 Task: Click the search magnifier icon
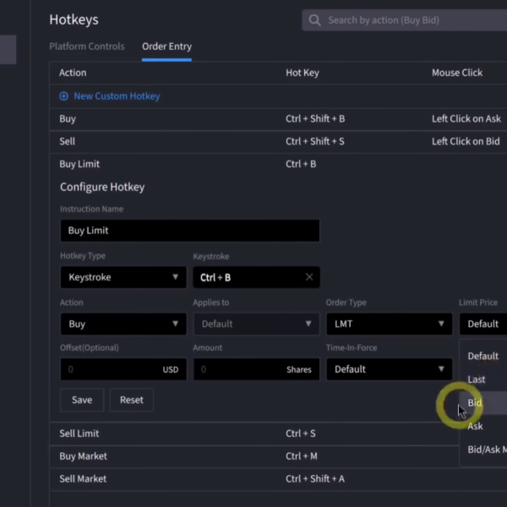(x=315, y=20)
